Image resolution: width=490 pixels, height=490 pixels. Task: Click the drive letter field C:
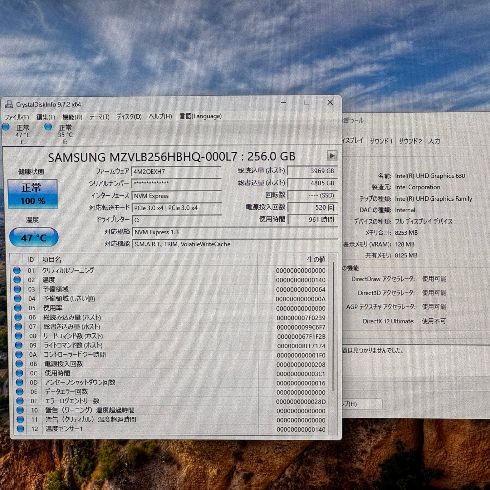pos(176,220)
